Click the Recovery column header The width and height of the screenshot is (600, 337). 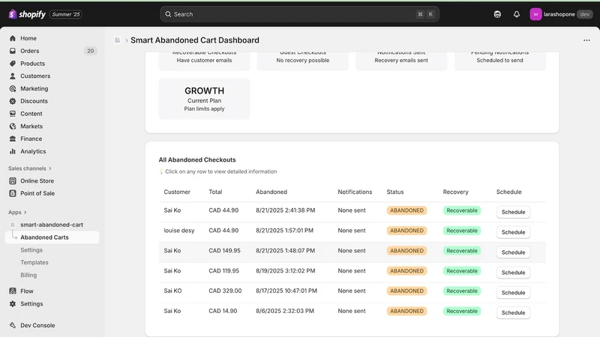click(x=455, y=192)
